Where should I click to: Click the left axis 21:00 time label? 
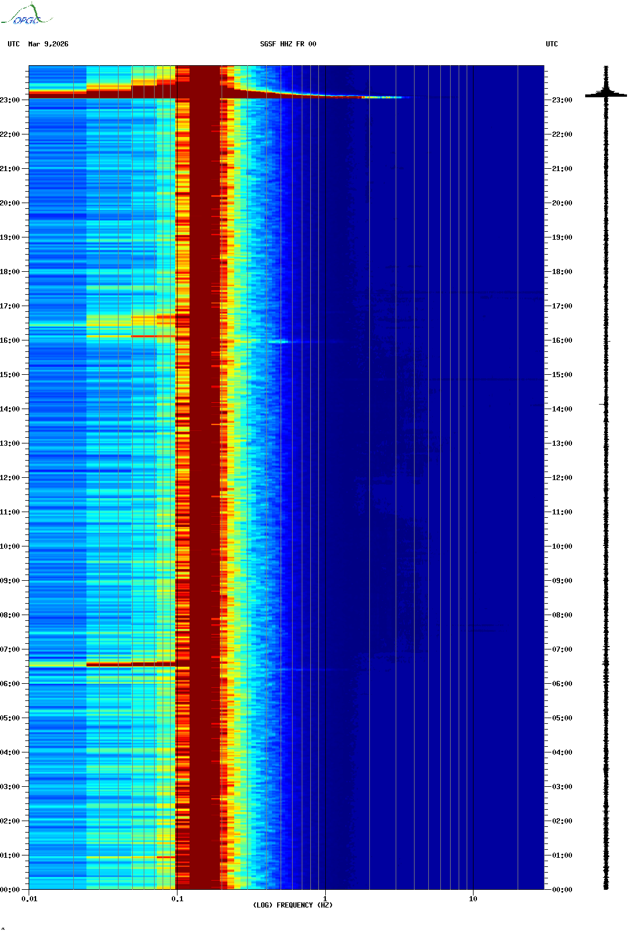(10, 169)
